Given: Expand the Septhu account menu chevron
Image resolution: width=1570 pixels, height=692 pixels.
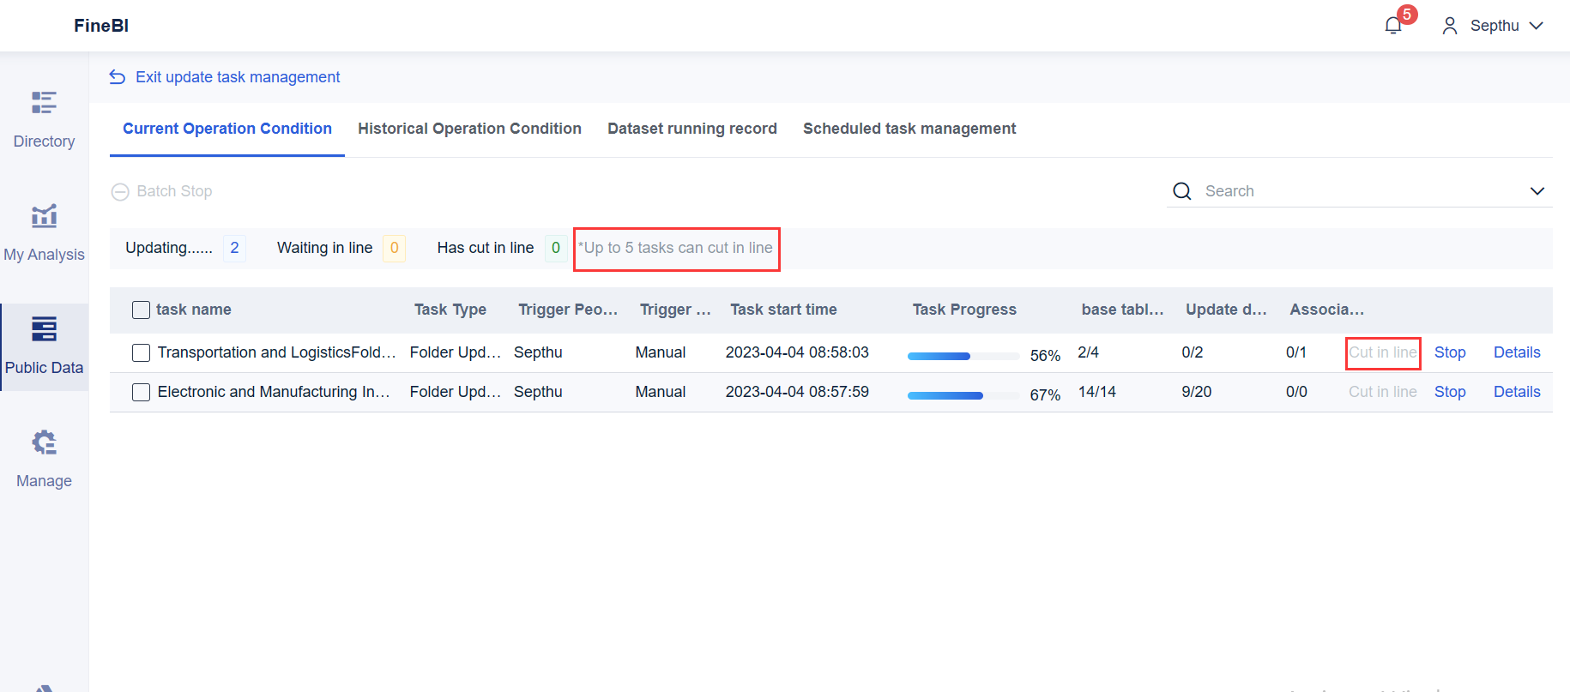Looking at the screenshot, I should [1537, 26].
